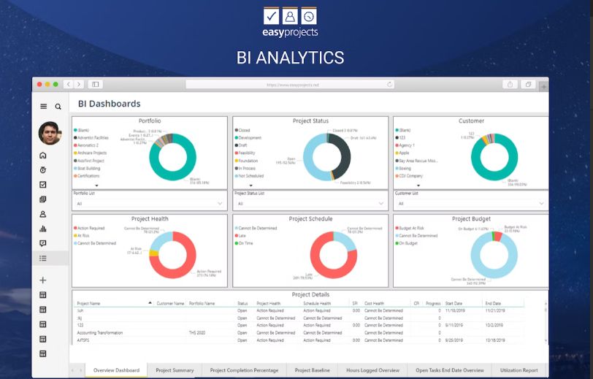
Task: Open the Utilization Report tab
Action: (x=519, y=370)
